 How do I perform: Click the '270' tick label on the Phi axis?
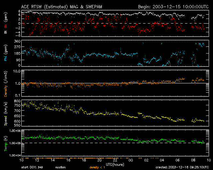17,47
